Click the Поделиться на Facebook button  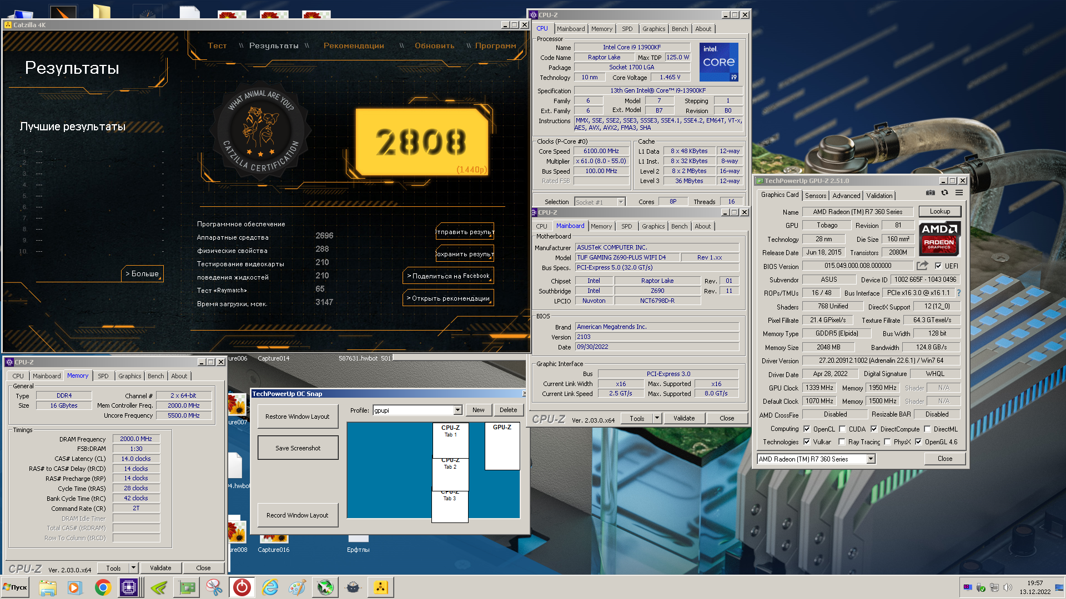click(x=449, y=276)
